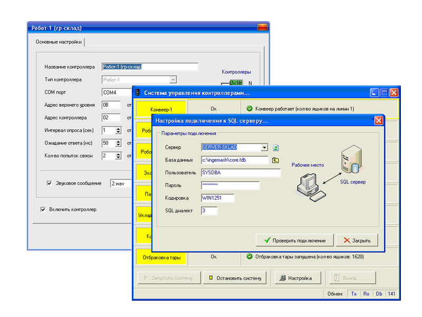Increase the Интервал опроса spinner value

[118, 128]
